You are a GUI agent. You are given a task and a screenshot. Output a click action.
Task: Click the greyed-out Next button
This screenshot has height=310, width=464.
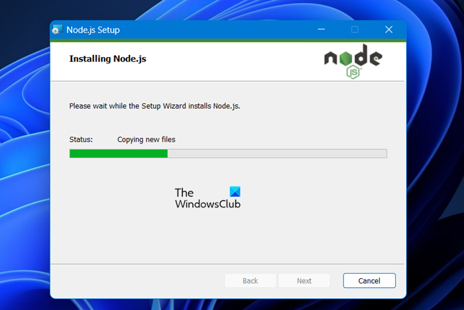(x=304, y=280)
